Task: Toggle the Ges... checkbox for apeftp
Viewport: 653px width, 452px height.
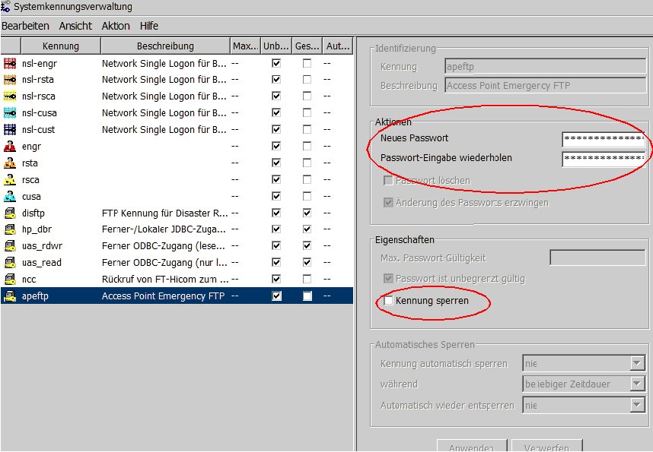Action: tap(307, 296)
